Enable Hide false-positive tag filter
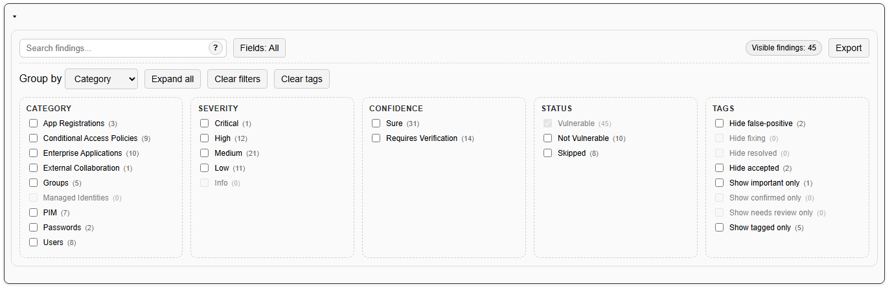Screen dimensions: 892x291 (720, 124)
